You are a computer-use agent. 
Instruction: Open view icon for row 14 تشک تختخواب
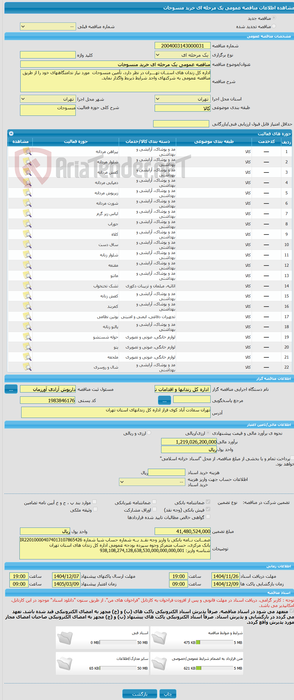(27, 286)
